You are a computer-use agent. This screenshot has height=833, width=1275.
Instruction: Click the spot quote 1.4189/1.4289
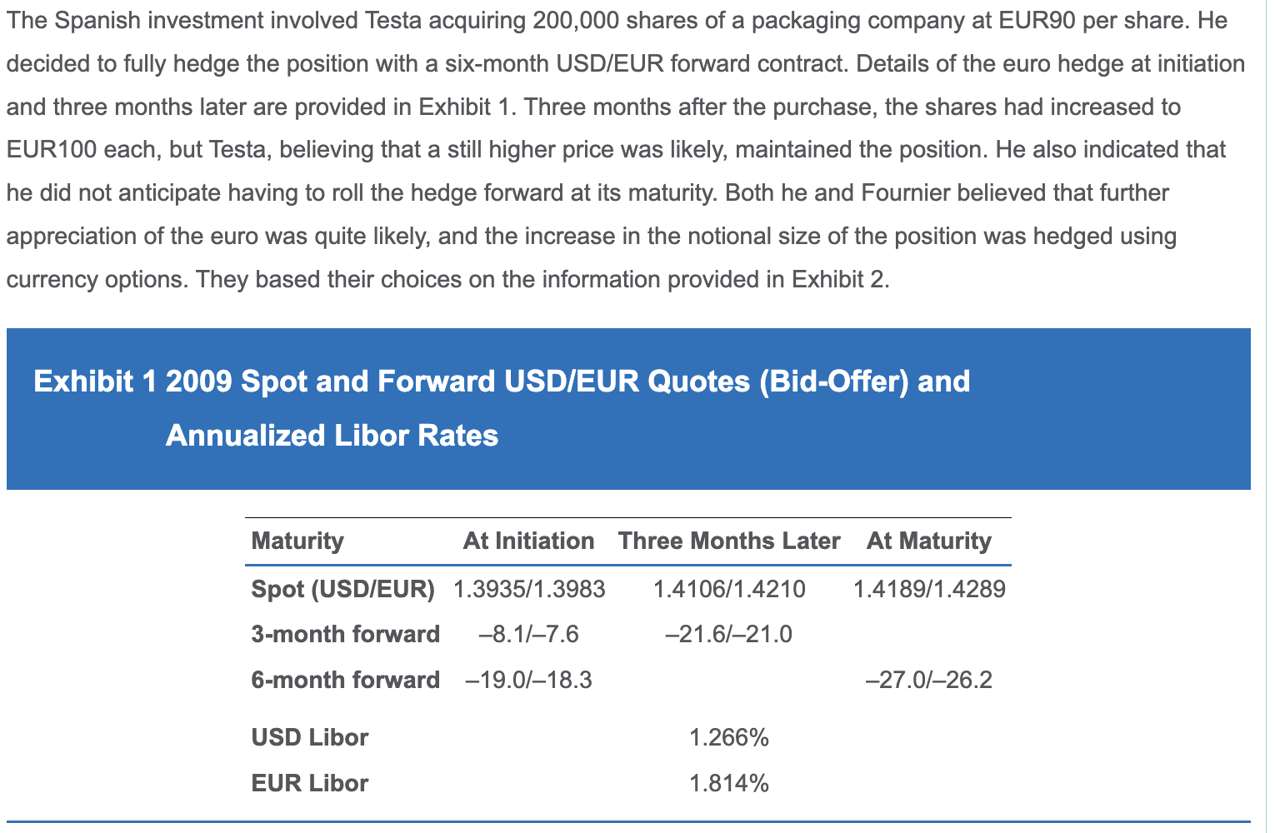pos(929,590)
